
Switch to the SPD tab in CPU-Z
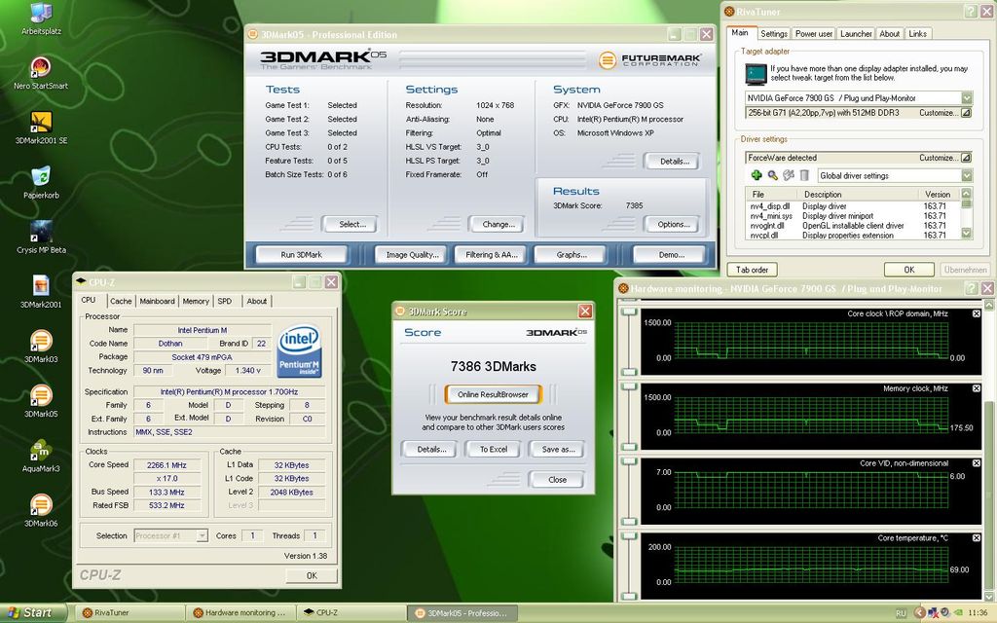tap(225, 302)
